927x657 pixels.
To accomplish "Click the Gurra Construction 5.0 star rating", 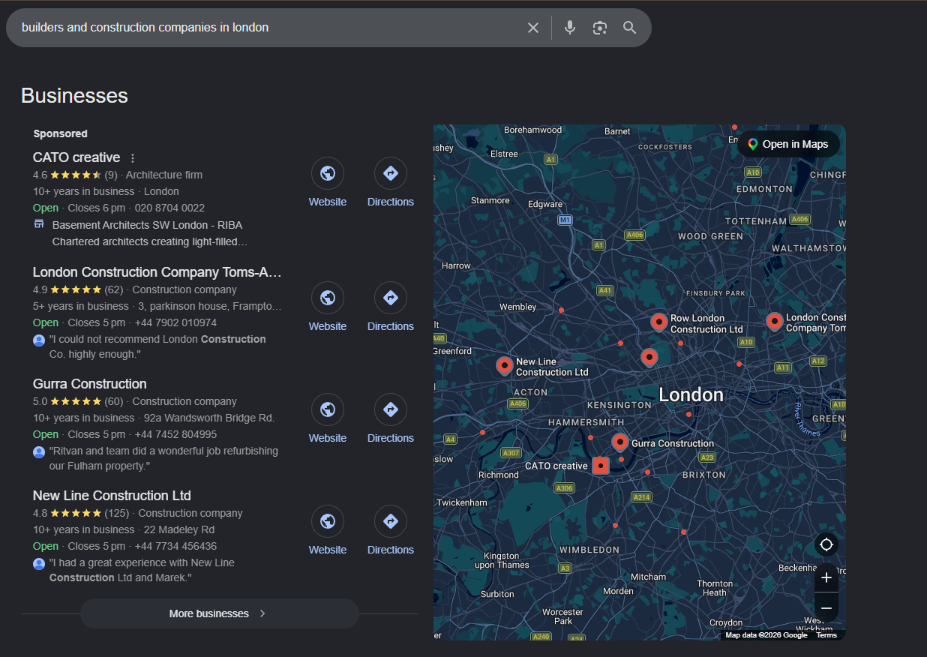I will coord(76,401).
